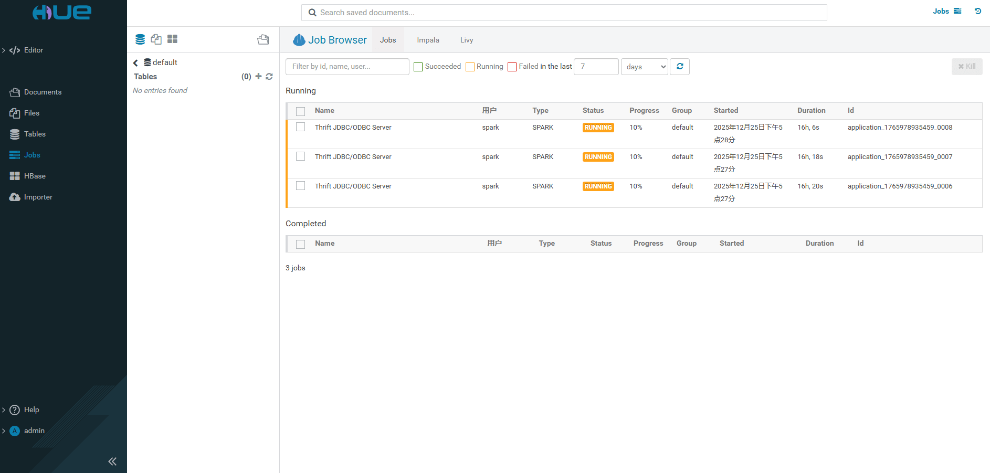990x473 pixels.
Task: Open the documents icon in assist panel
Action: pos(156,39)
